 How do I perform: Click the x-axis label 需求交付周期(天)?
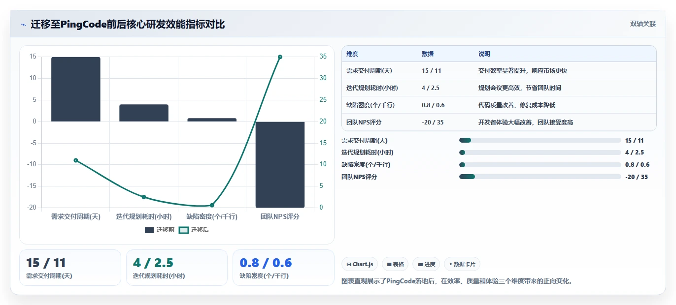click(76, 216)
